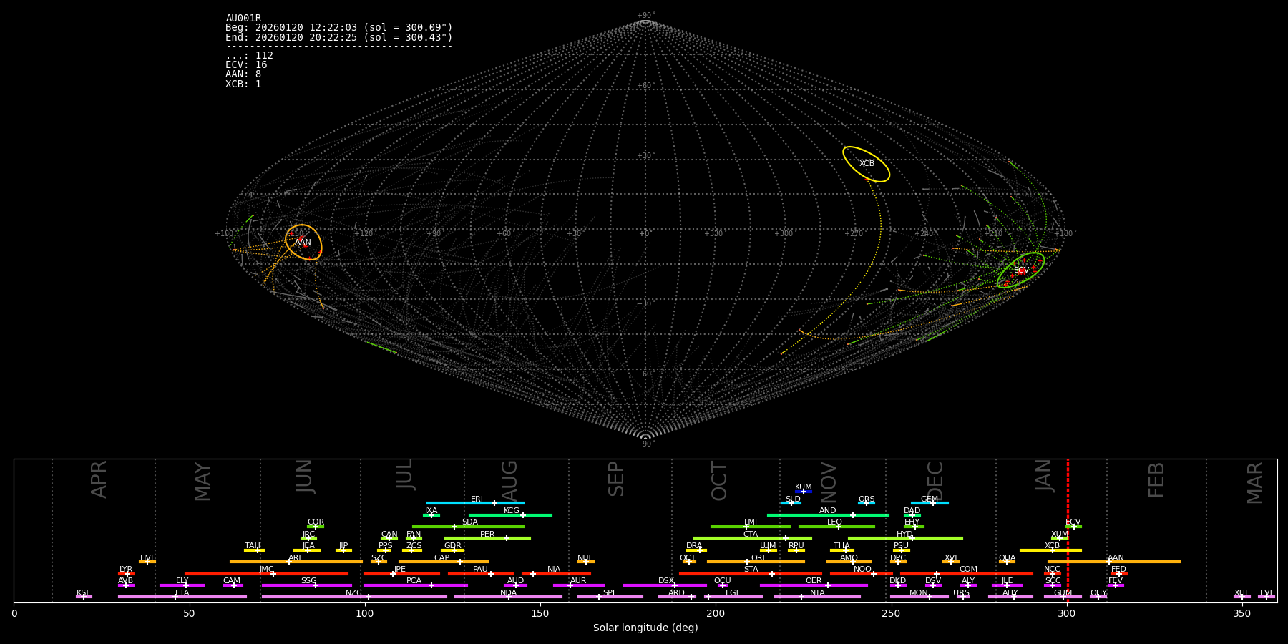
Task: Click the APR month label in timeline
Action: coord(99,479)
